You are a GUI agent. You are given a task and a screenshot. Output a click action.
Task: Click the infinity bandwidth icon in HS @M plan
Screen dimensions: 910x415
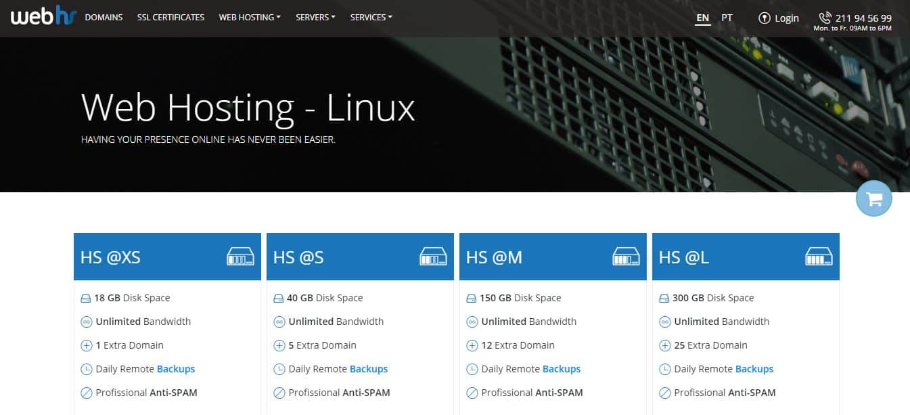coord(472,322)
